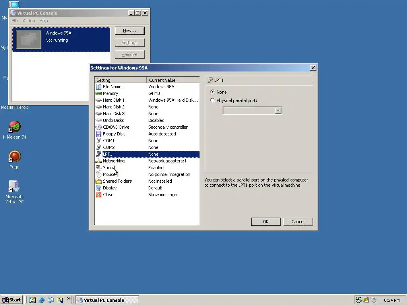Click the Hard Disk 3 drive icon

[99, 114]
